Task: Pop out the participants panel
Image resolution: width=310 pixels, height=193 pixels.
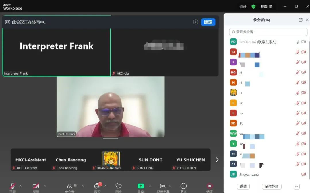Action: pos(301,20)
